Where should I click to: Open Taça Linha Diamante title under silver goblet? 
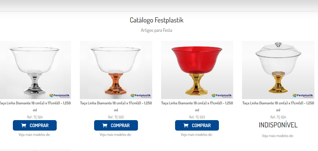click(35, 106)
